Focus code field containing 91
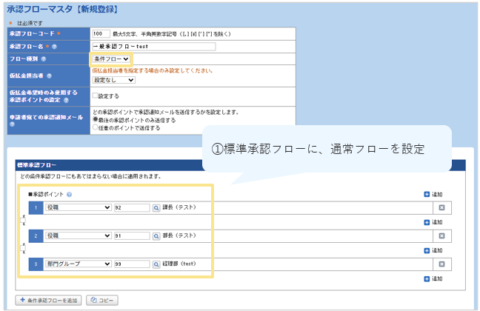Image resolution: width=480 pixels, height=311 pixels. point(132,236)
